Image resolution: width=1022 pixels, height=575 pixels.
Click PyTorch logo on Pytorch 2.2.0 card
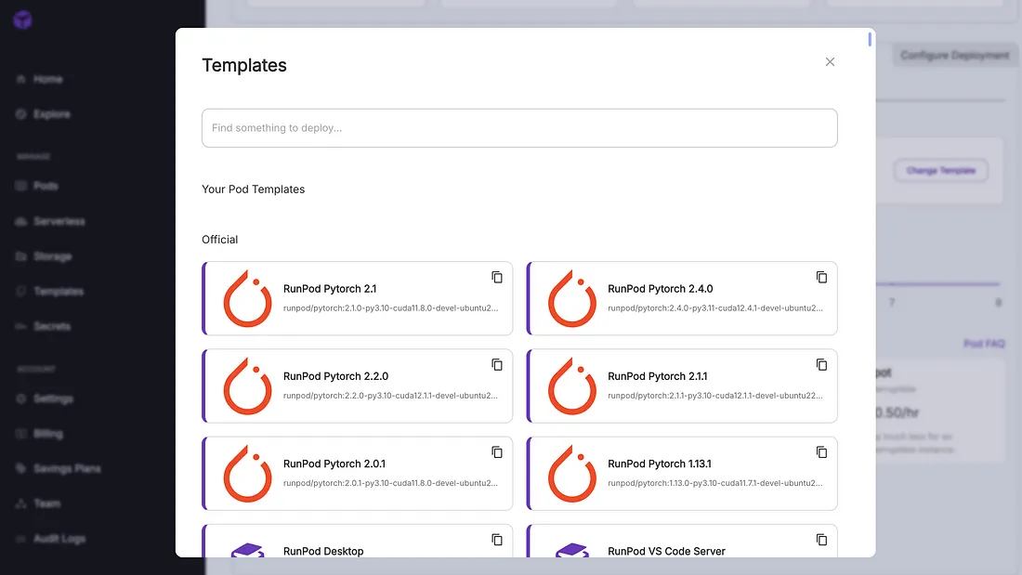point(248,386)
